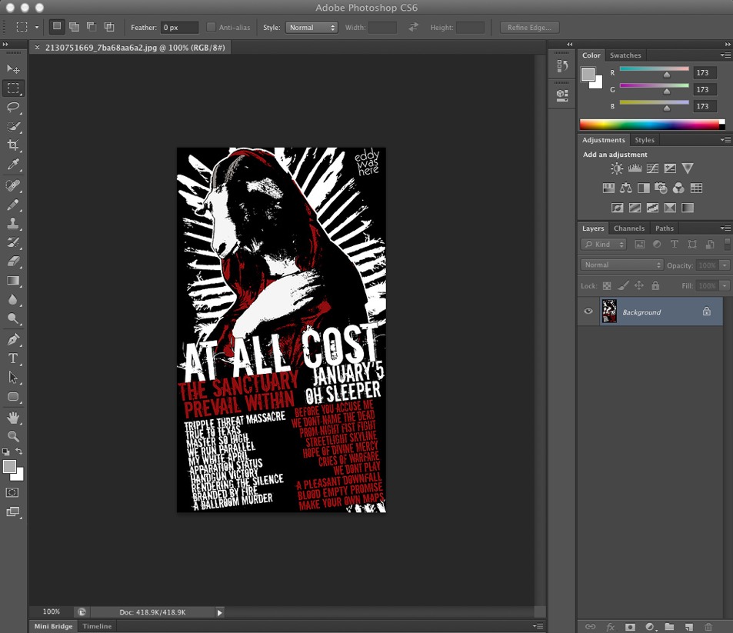Viewport: 733px width, 633px height.
Task: Open the layer blend mode dropdown
Action: [x=621, y=265]
